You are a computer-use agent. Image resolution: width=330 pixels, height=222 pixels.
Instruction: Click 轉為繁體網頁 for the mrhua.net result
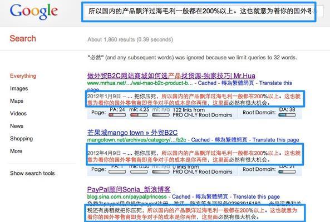238,83
